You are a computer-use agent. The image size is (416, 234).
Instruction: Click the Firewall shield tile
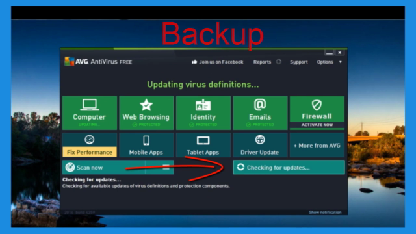tap(317, 109)
